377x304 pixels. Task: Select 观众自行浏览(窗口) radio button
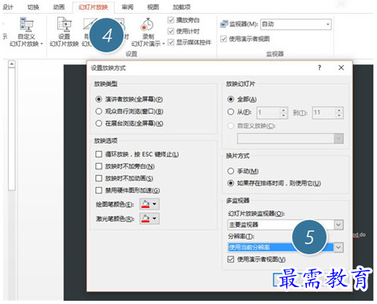(98, 111)
